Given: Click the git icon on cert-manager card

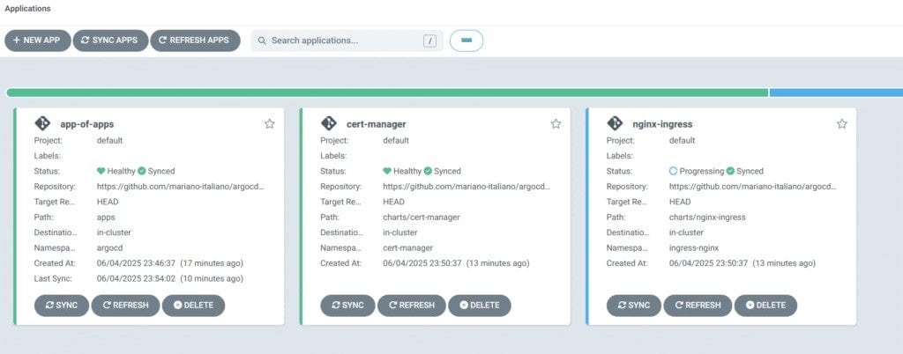Looking at the screenshot, I should pyautogui.click(x=329, y=124).
